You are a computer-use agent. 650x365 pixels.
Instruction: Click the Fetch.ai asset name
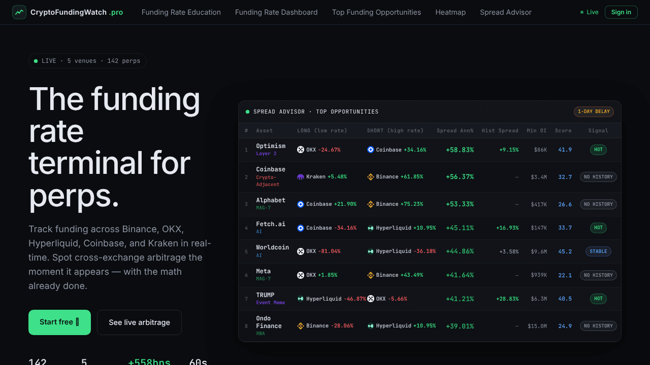[x=271, y=224]
